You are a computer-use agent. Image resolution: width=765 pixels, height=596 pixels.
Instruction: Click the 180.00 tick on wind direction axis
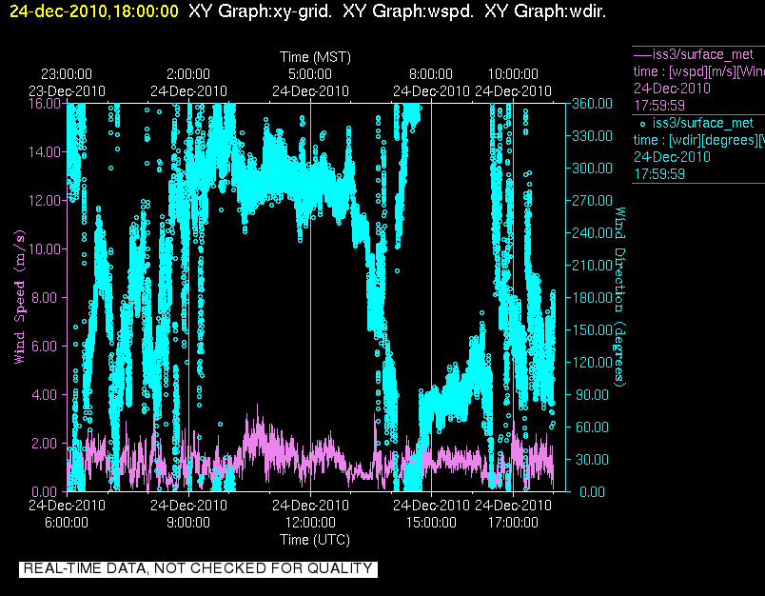point(592,298)
